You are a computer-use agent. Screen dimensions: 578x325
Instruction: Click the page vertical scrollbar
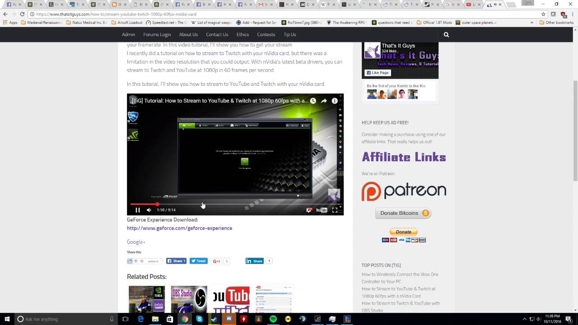(575, 131)
